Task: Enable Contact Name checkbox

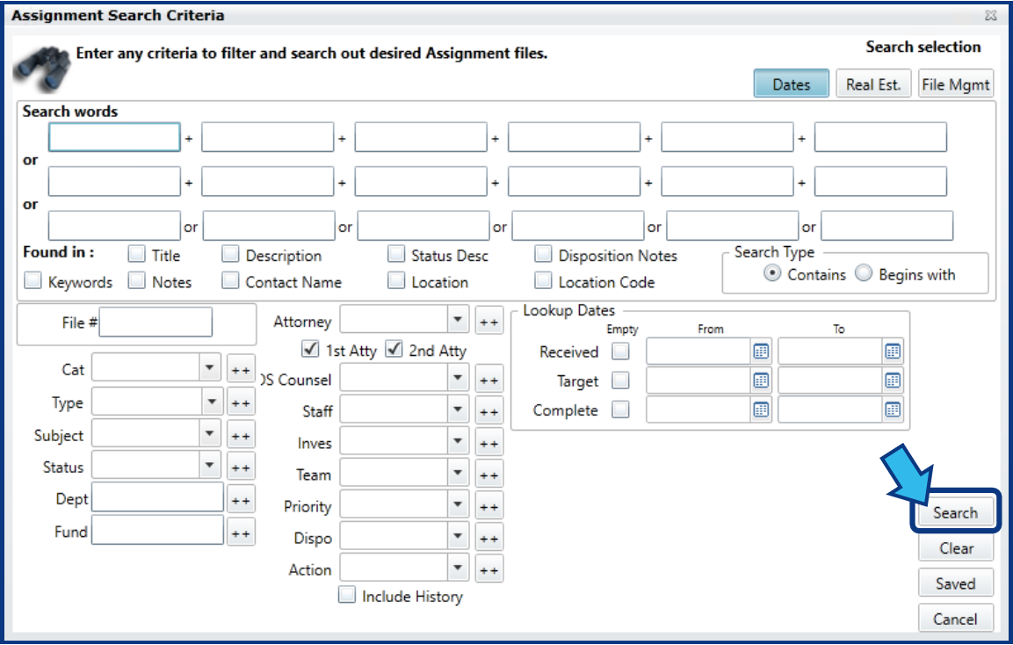Action: click(x=230, y=280)
